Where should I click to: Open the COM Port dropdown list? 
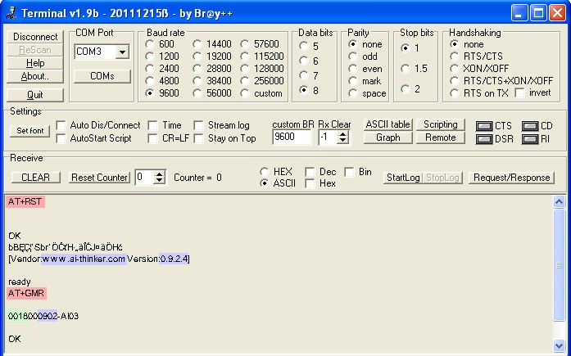coord(123,52)
